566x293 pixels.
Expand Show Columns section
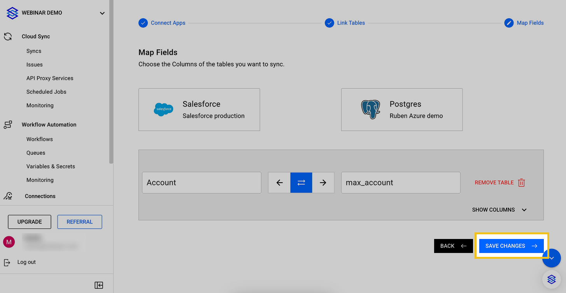click(x=499, y=210)
